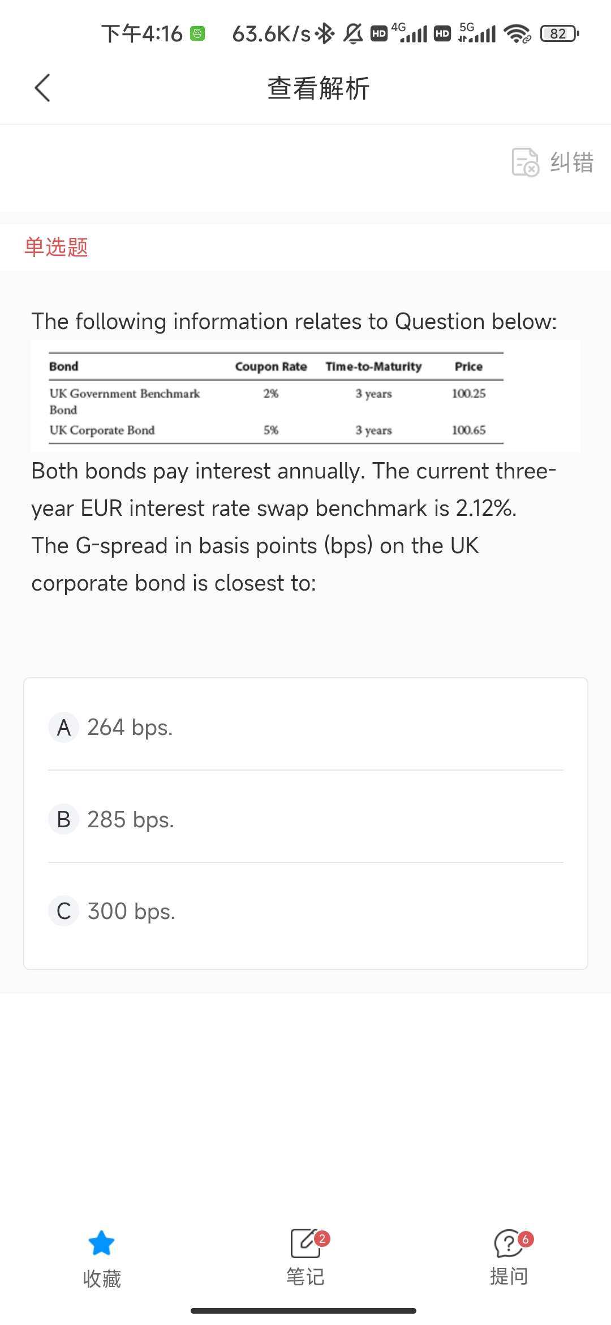Choose the 285 bps answer text

131,819
